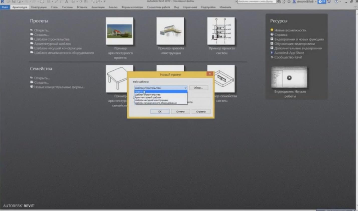Click the Print icon in quick access toolbar

[42, 2]
